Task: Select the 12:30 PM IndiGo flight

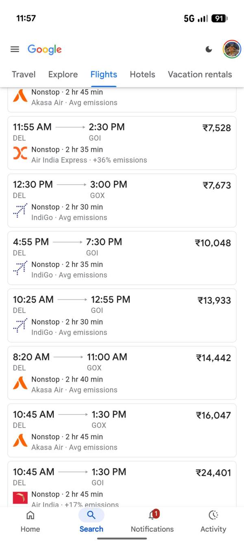Action: click(122, 200)
